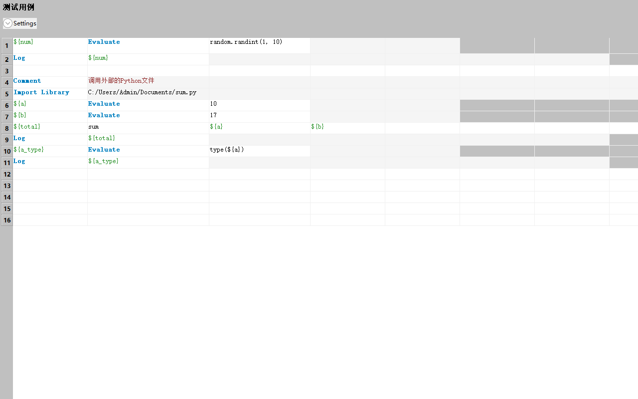
Task: Click the ${a} variable cell in row 6
Action: click(x=50, y=105)
